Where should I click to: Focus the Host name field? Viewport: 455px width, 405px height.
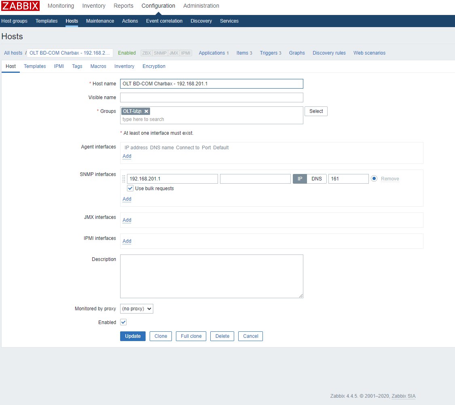coord(212,84)
